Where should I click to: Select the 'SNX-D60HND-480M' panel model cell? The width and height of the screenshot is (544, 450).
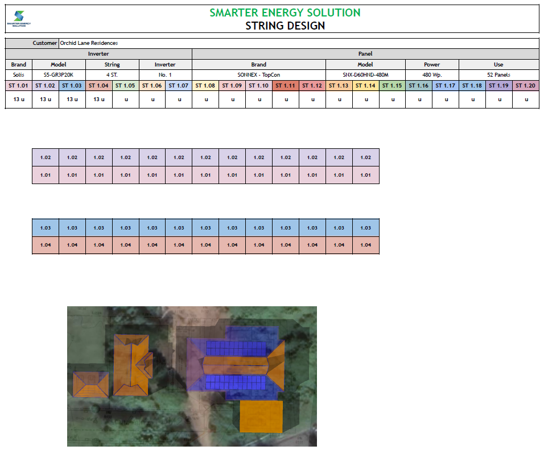coord(365,75)
